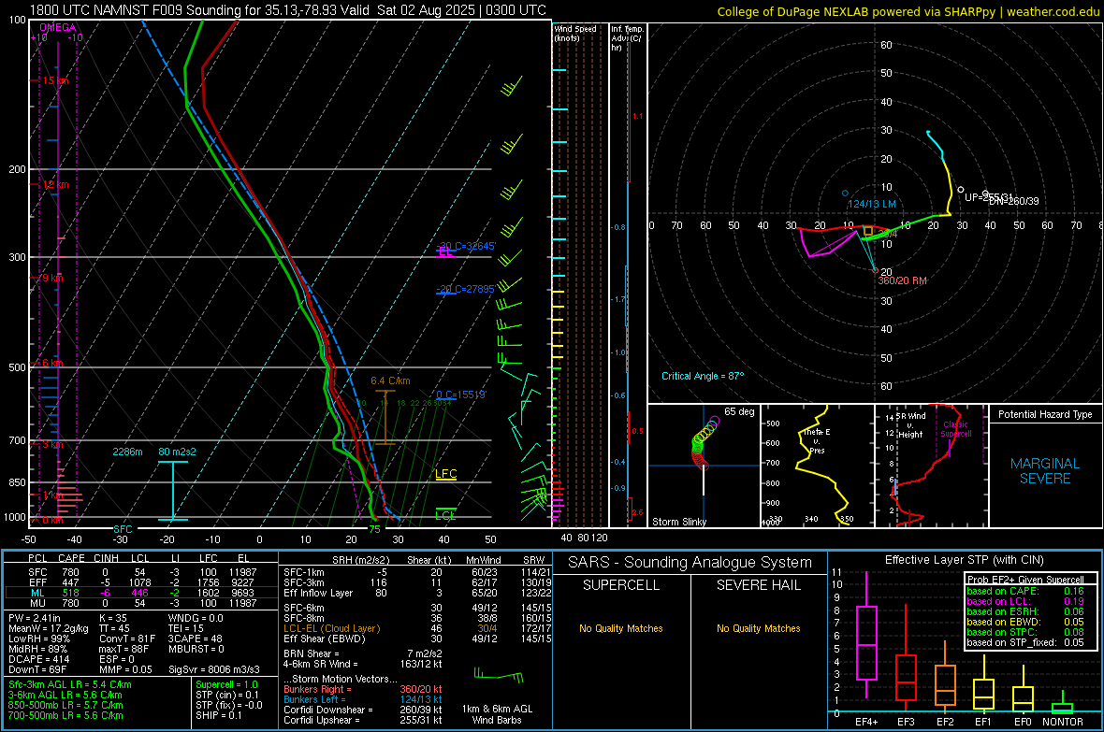Select the highlighted ML parcel row
Image resolution: width=1104 pixels, height=732 pixels.
click(x=141, y=593)
